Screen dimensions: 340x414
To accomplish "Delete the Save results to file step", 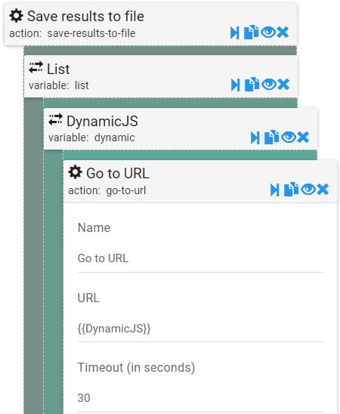I will [283, 32].
